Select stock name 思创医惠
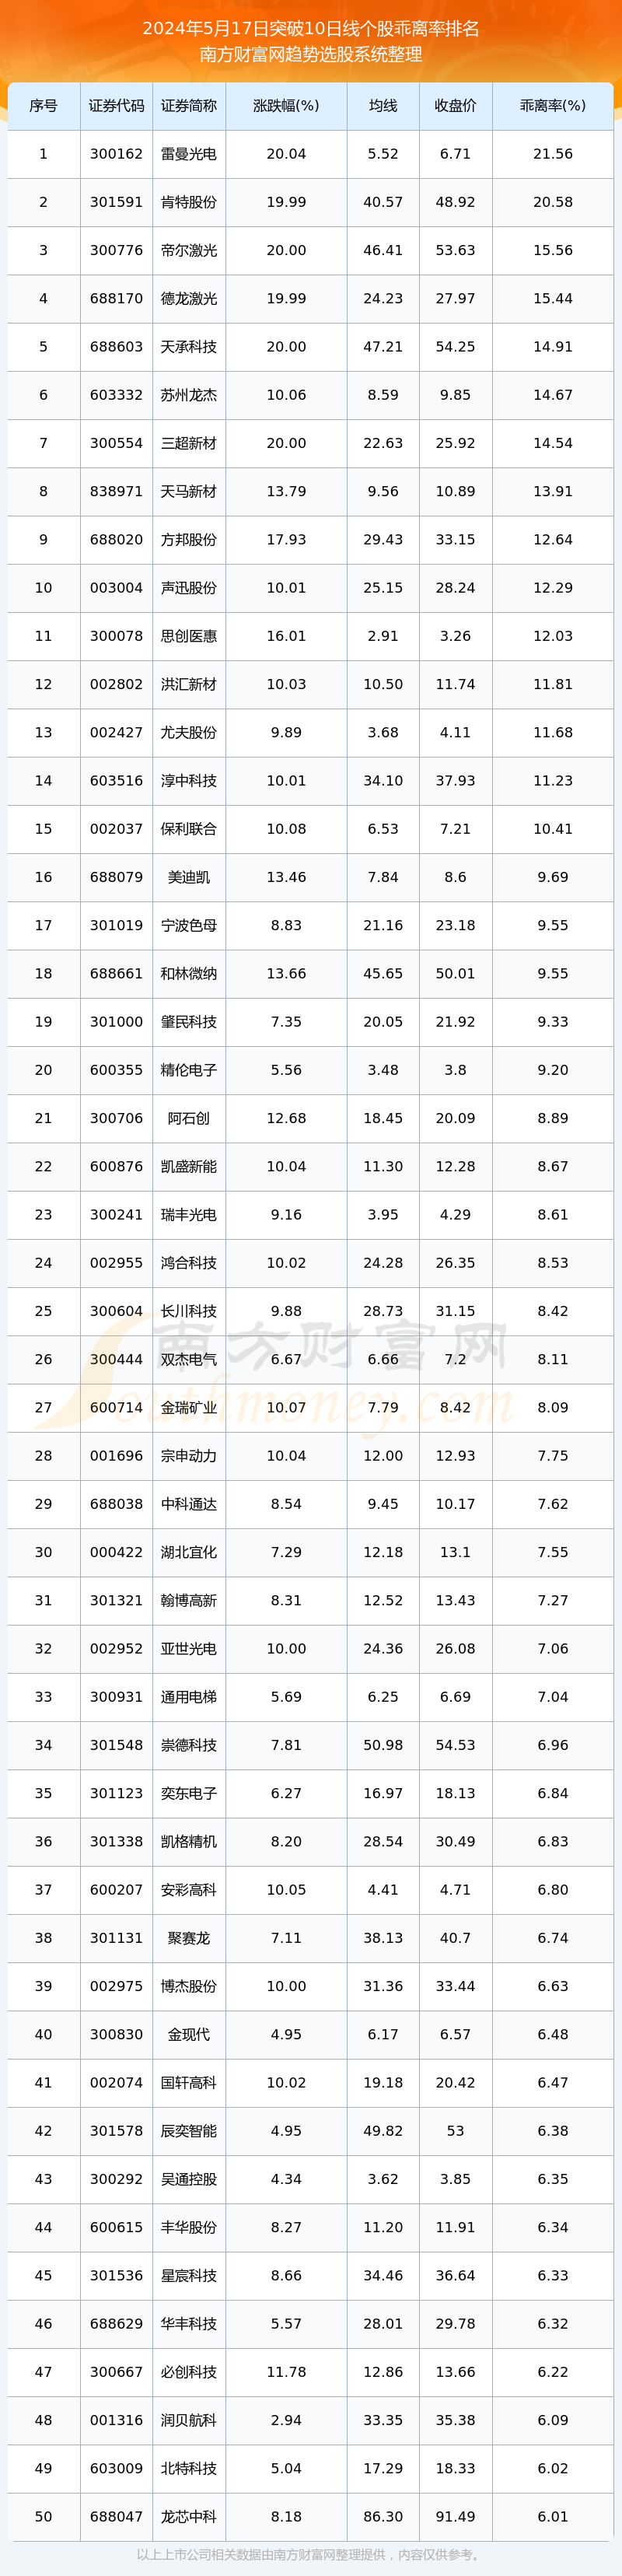This screenshot has height=2576, width=622. (189, 636)
